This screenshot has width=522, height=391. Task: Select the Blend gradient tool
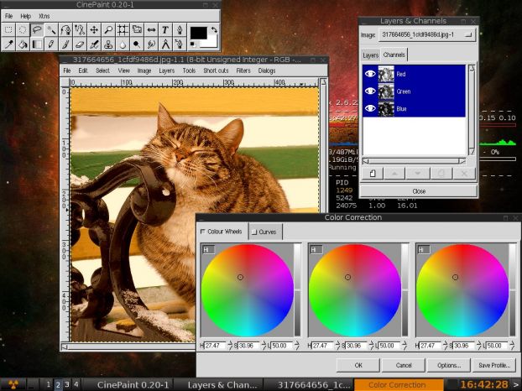pos(37,44)
